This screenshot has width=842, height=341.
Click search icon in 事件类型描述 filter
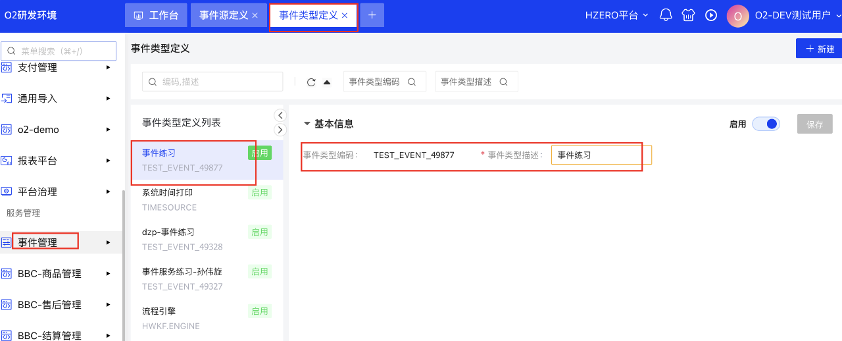(503, 82)
